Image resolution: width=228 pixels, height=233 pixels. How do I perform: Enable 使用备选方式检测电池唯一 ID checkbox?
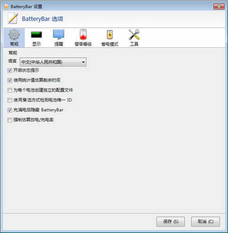pos(10,100)
